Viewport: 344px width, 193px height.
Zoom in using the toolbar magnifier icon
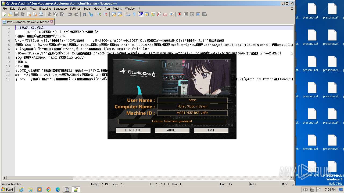(99, 14)
